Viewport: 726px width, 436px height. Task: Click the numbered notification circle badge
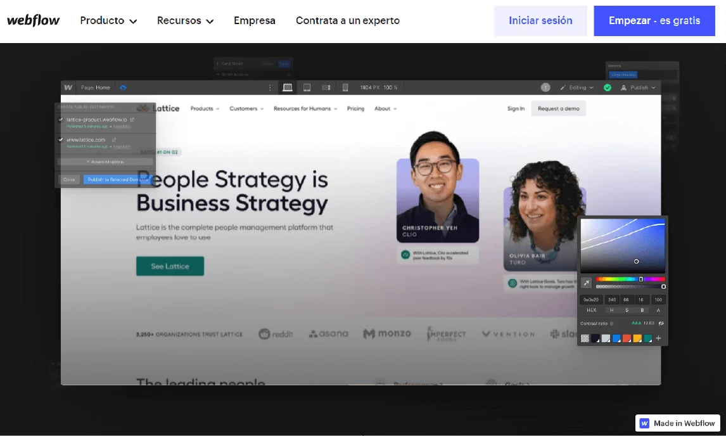(x=545, y=87)
